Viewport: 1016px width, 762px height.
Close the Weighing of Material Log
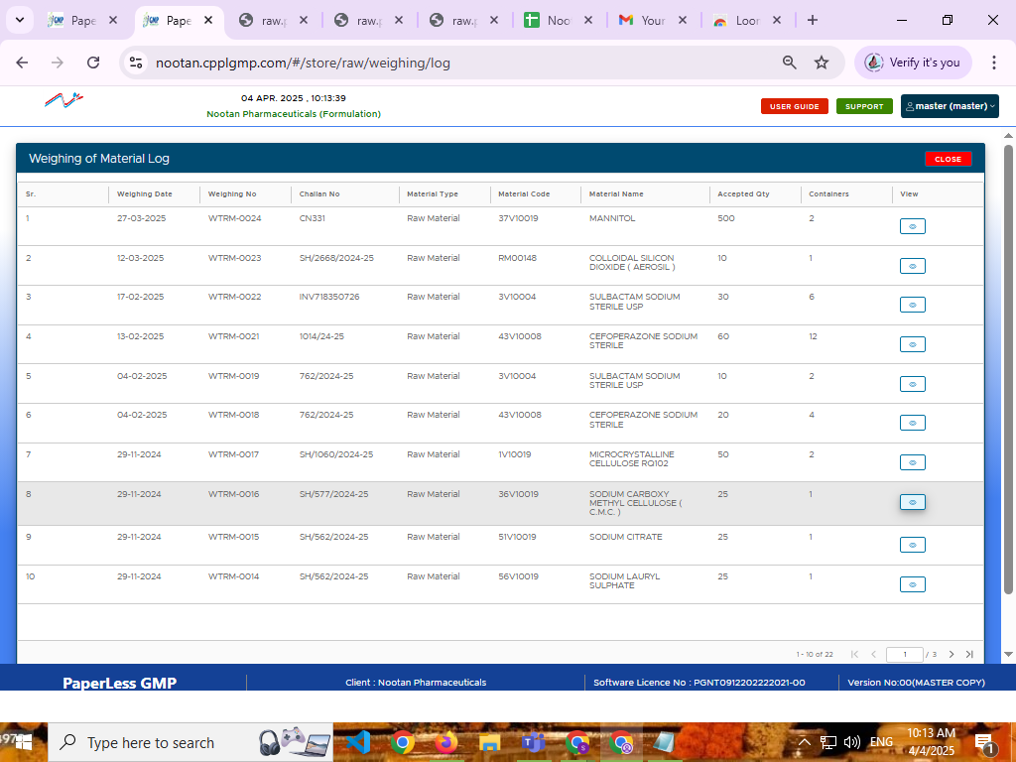coord(948,159)
